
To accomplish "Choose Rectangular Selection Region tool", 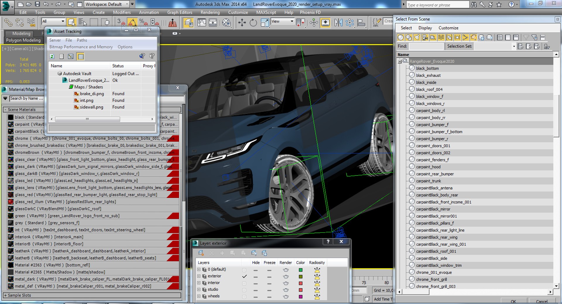I will pos(94,22).
